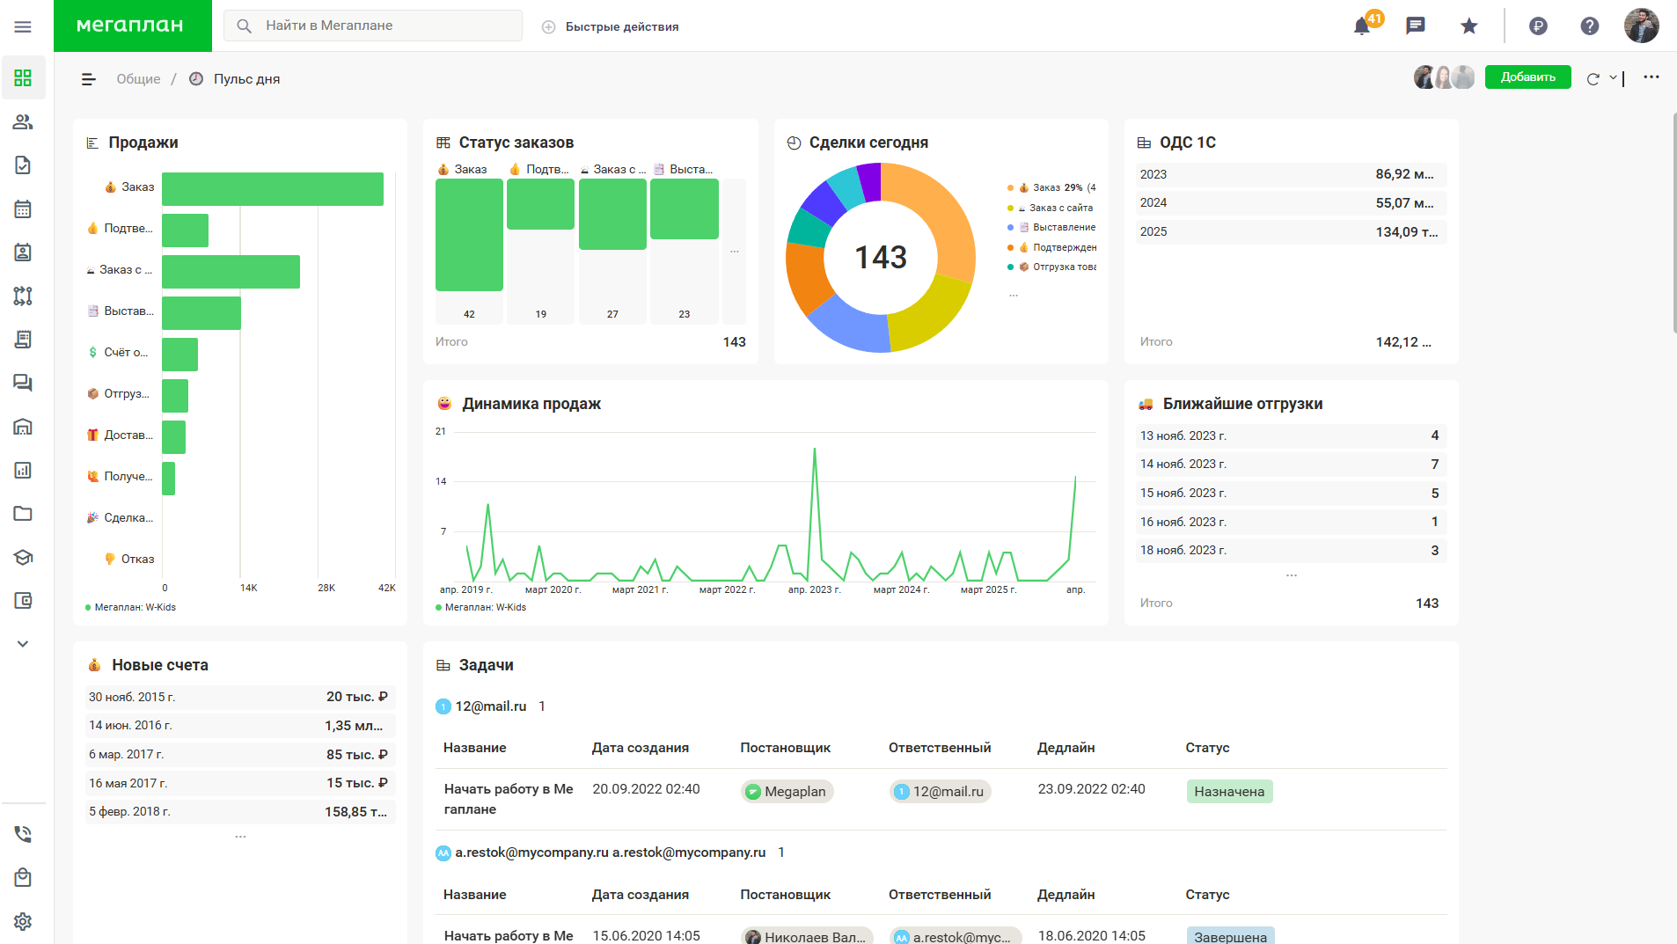1677x944 pixels.
Task: Go to the Общие breadcrumb
Action: (138, 79)
